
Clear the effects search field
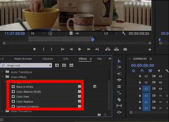pos(50,65)
